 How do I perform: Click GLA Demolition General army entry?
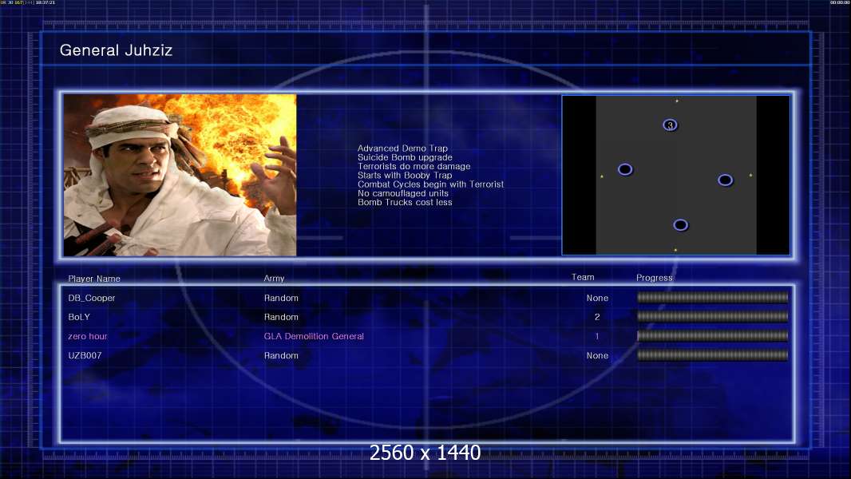[314, 336]
